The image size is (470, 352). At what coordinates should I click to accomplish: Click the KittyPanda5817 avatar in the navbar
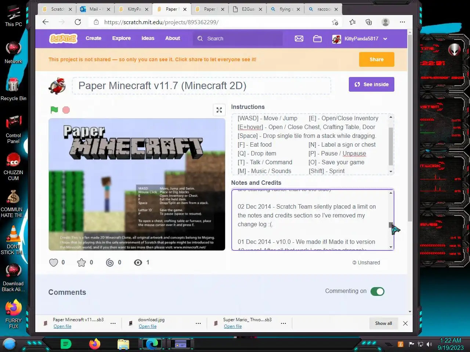point(336,39)
